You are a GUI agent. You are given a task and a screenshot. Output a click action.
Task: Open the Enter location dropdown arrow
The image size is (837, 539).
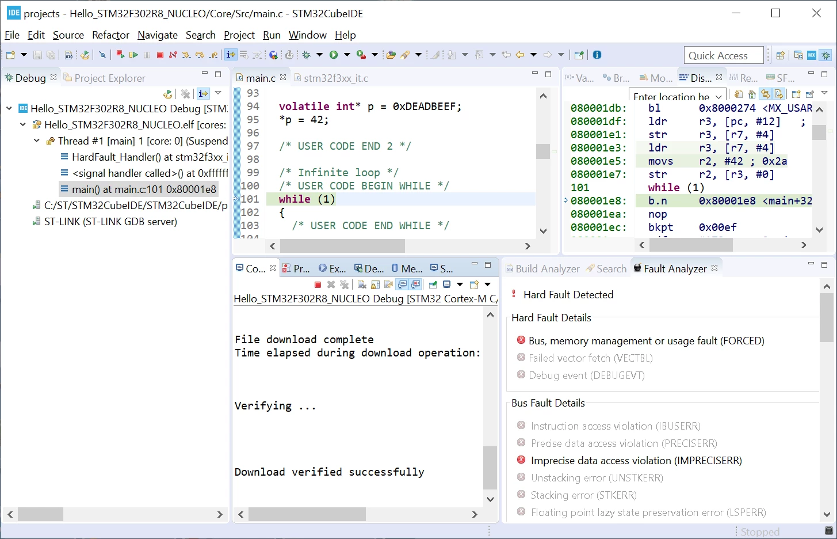[x=718, y=97]
